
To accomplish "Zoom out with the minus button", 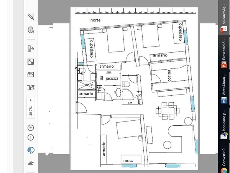I will tap(31, 137).
